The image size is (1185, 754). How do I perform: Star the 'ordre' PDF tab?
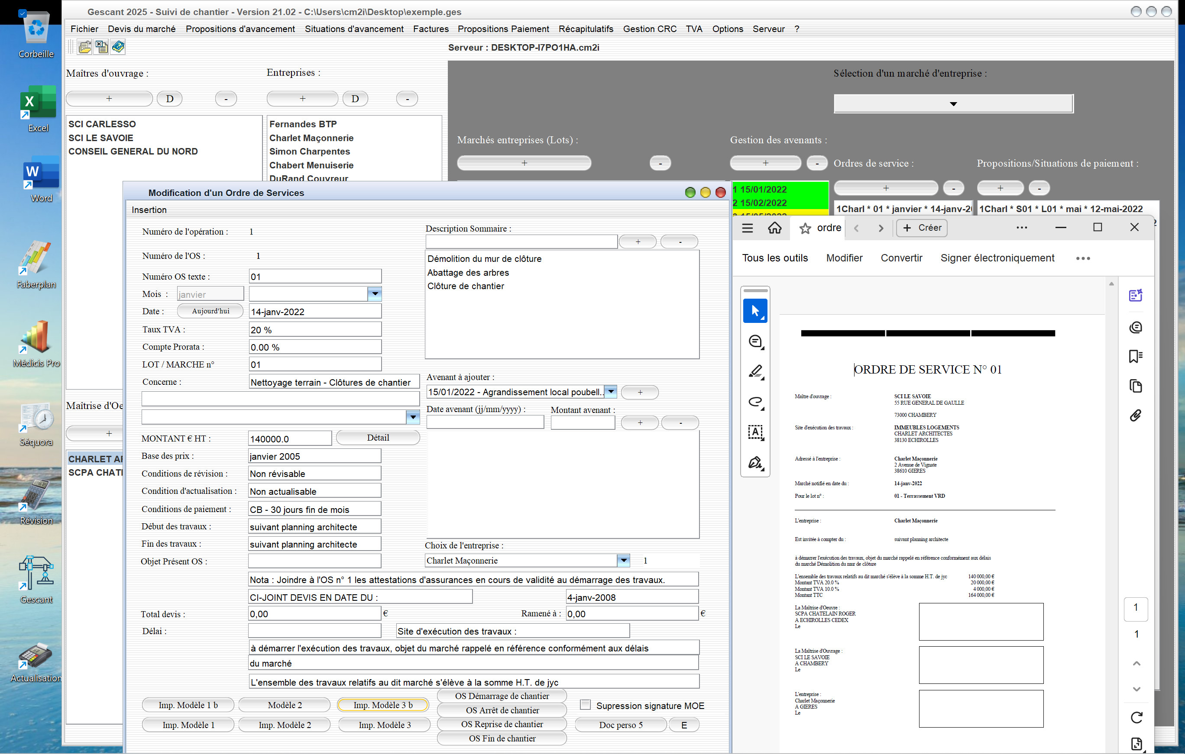805,228
